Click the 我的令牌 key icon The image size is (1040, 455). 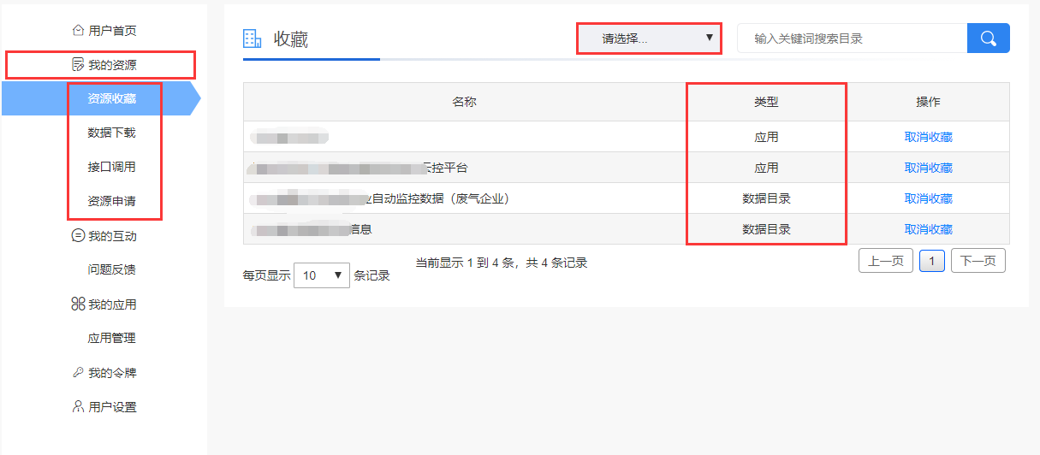click(x=78, y=373)
